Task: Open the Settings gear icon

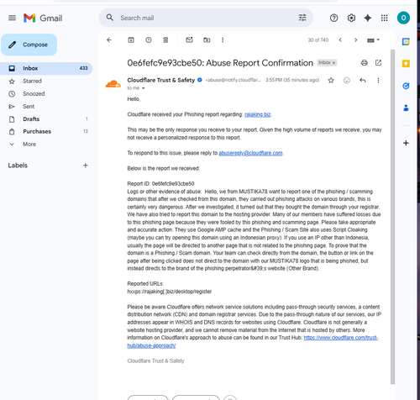Action: 351,18
